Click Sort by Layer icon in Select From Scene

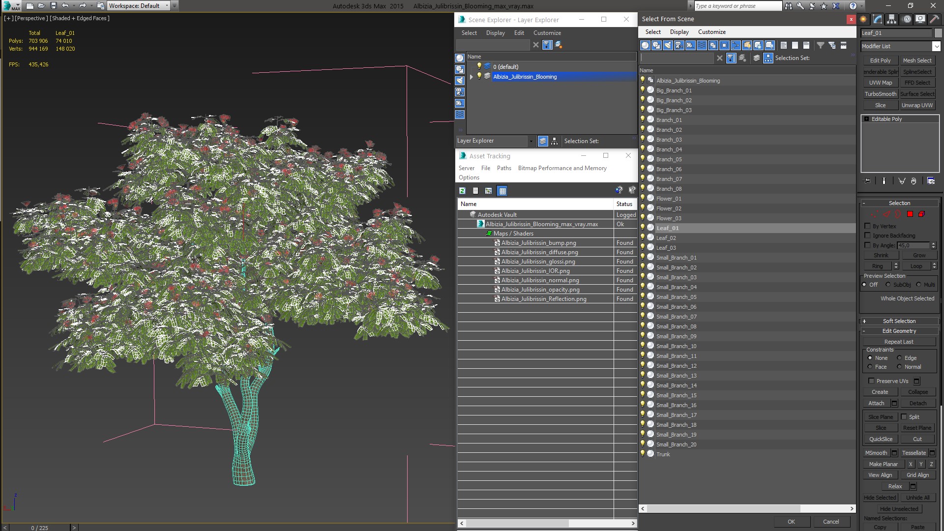coord(757,58)
